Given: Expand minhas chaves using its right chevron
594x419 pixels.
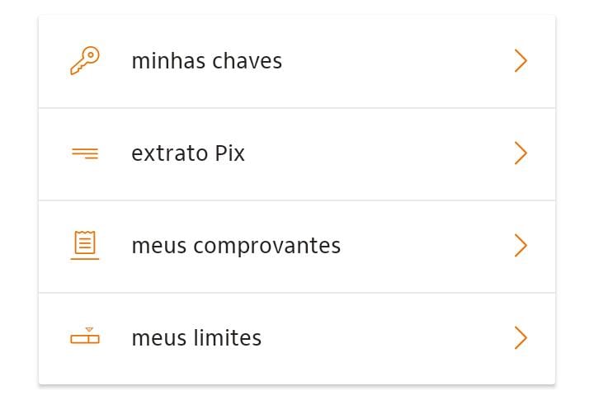Looking at the screenshot, I should pos(521,60).
